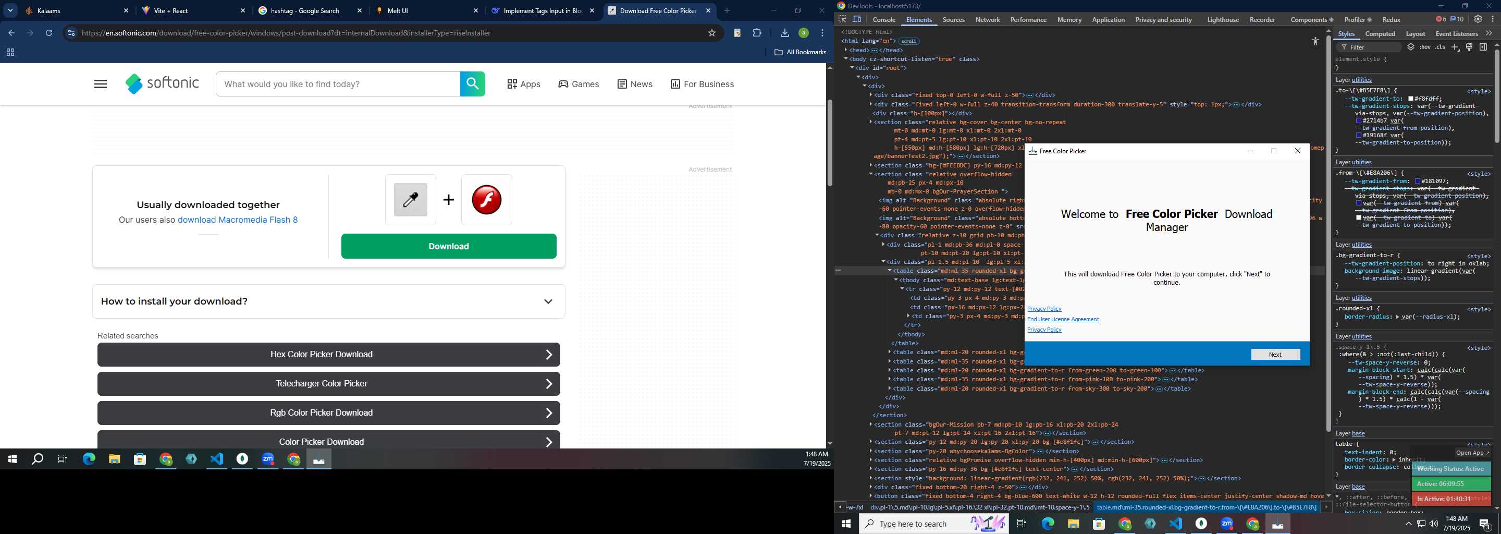Open Chrome downloads icon
The image size is (1501, 534).
click(x=784, y=33)
